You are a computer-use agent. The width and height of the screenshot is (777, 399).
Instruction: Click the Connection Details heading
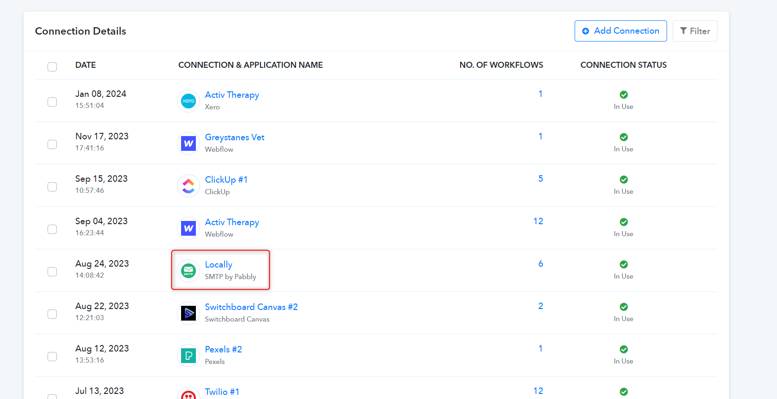[x=80, y=31]
